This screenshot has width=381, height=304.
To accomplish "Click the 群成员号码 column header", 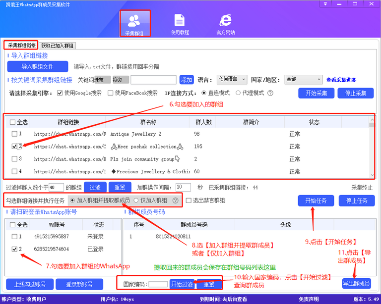I will tap(193, 225).
